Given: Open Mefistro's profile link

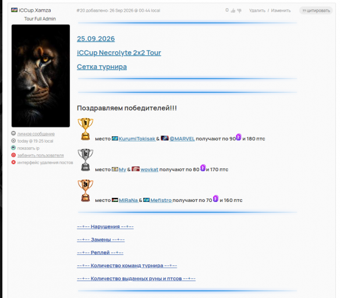Looking at the screenshot, I should pyautogui.click(x=161, y=200).
